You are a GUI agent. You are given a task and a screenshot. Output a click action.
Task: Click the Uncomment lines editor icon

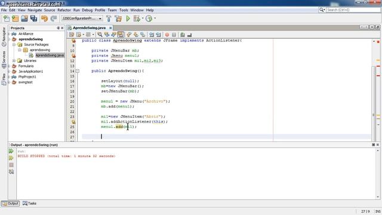(x=189, y=35)
